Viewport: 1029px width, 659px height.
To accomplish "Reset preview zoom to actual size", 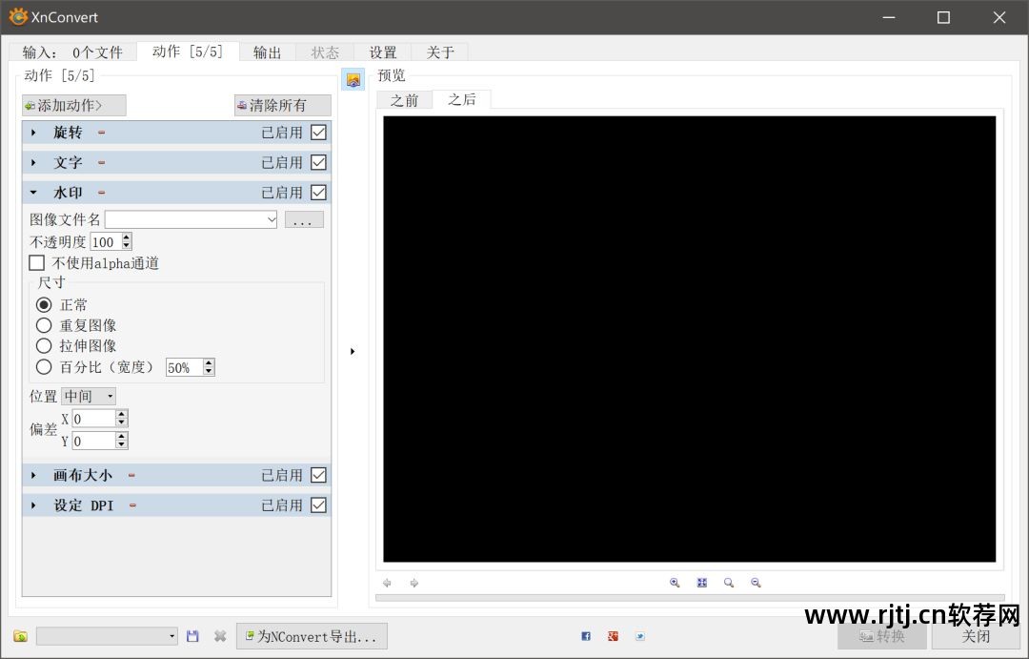I will (x=729, y=583).
